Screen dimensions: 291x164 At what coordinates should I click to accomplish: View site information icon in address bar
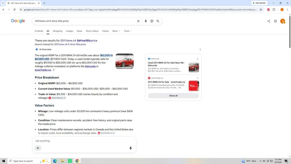[21, 9]
